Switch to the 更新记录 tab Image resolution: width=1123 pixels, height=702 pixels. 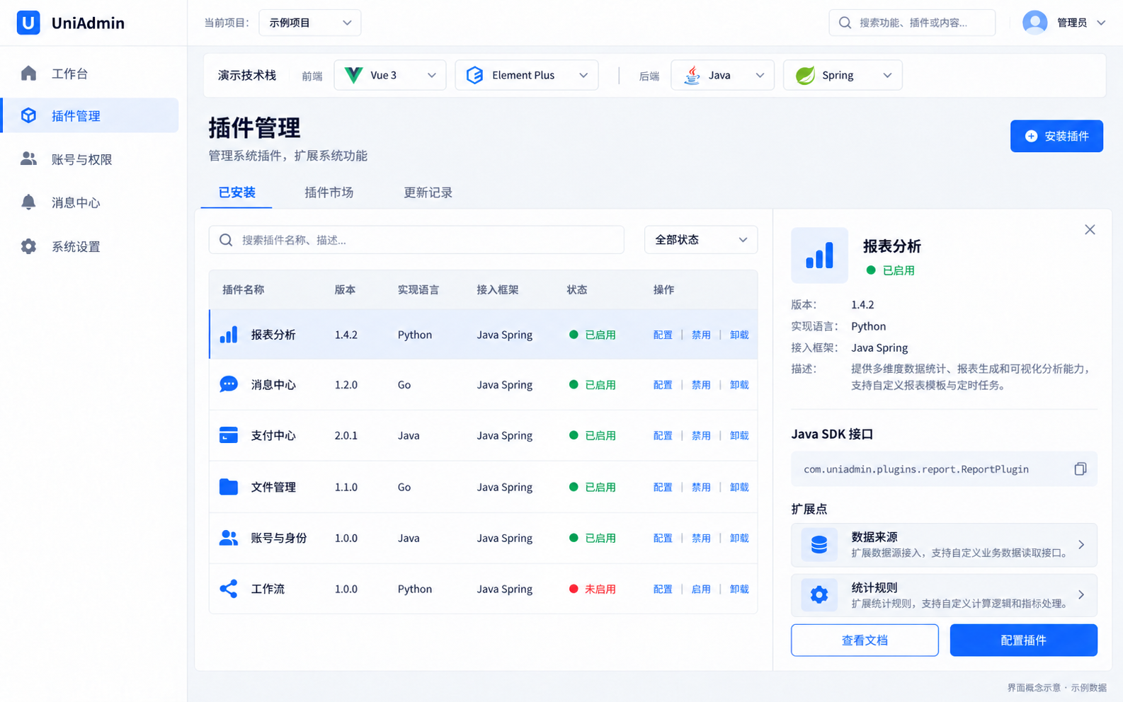(x=428, y=192)
